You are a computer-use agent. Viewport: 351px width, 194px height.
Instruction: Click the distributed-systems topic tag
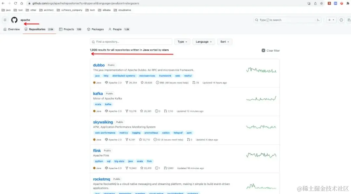124,76
